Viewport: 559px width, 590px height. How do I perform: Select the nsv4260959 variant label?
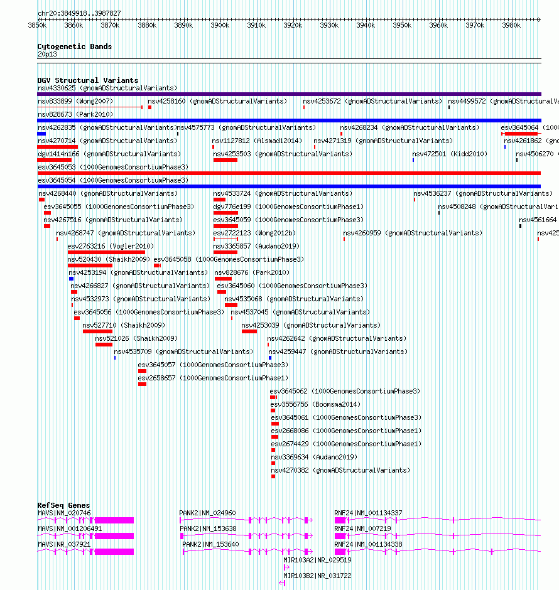413,233
